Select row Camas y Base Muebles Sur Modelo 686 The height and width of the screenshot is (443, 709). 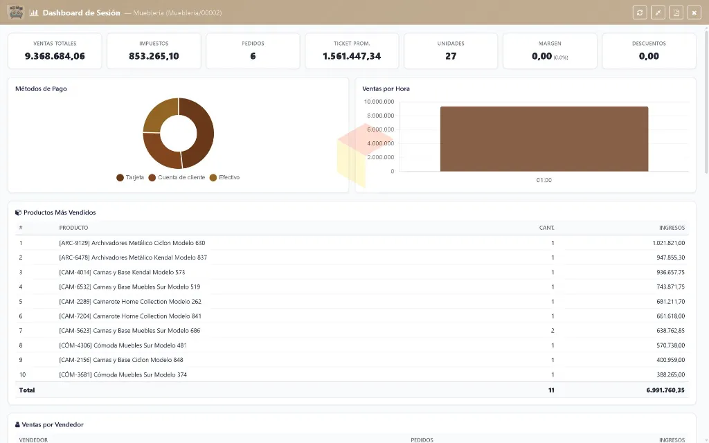pyautogui.click(x=352, y=330)
